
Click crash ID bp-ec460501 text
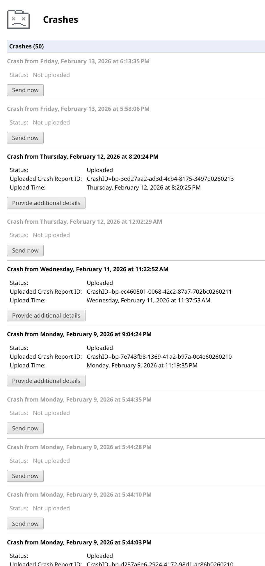click(x=159, y=292)
